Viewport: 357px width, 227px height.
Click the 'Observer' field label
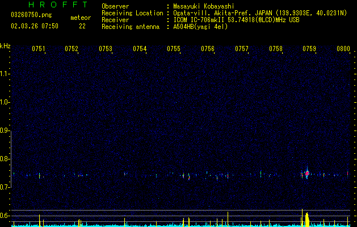coord(115,6)
